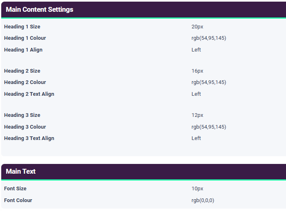Click the Left value for Heading 1 Align

tap(196, 50)
